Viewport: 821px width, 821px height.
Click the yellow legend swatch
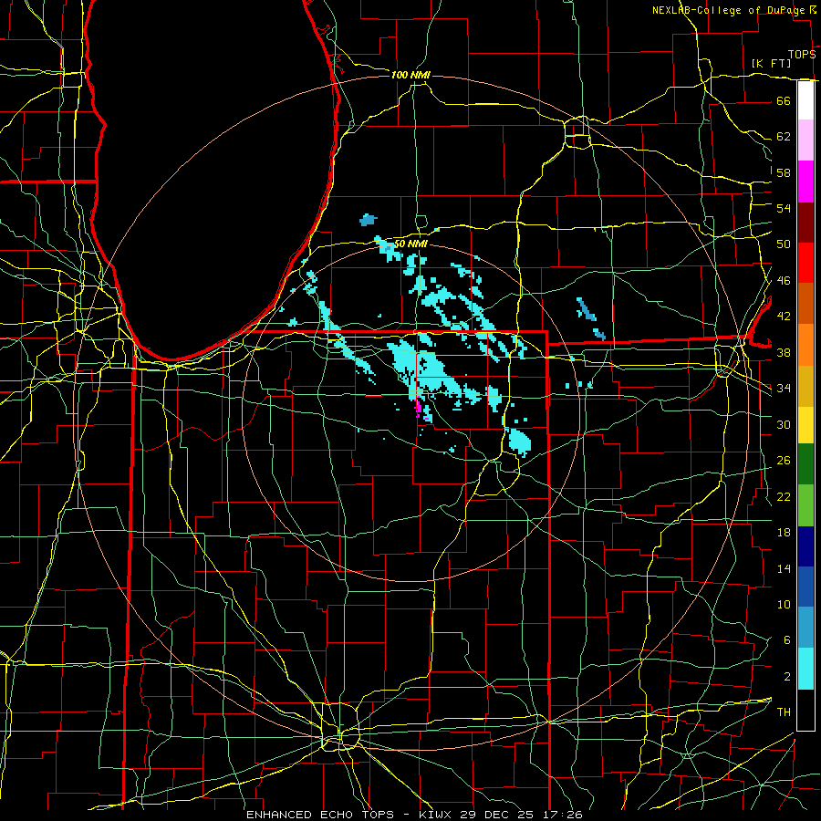805,424
